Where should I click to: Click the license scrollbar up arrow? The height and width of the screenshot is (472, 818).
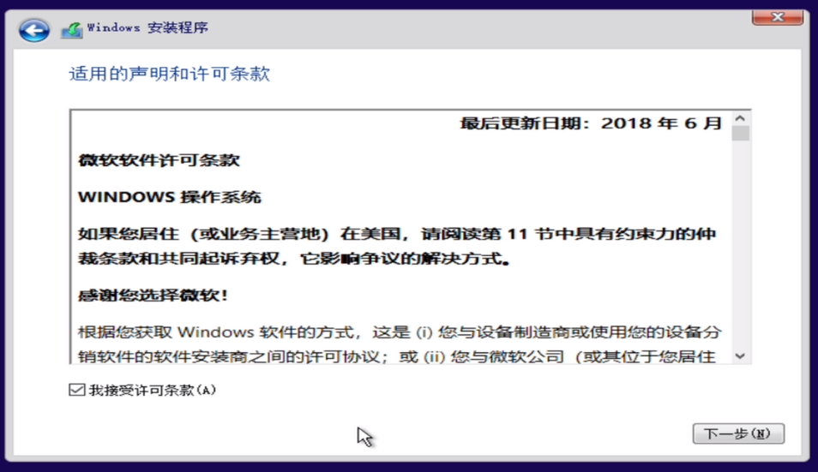740,118
